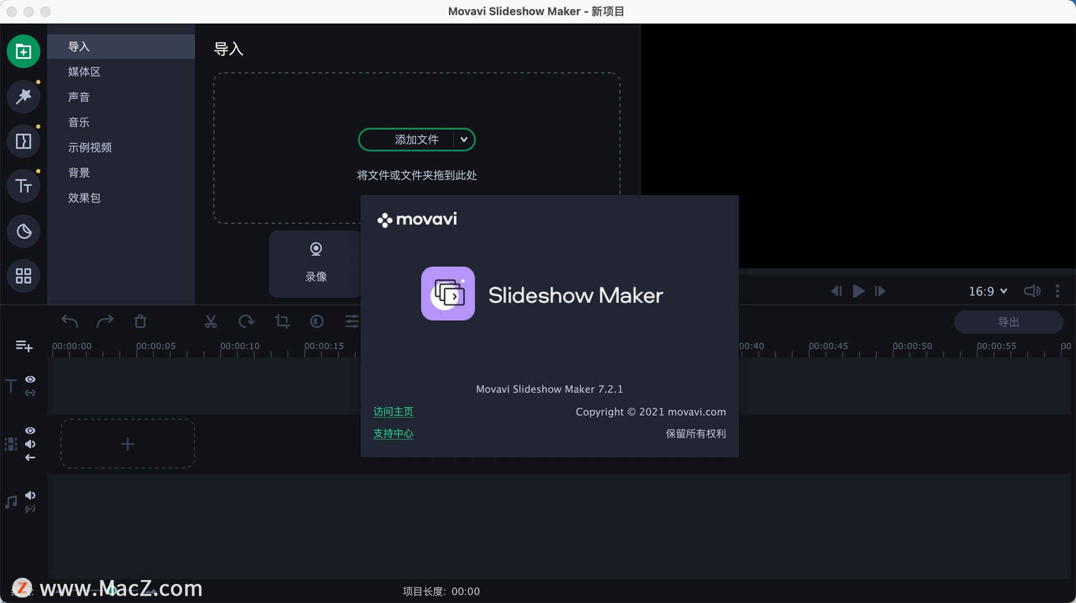Image resolution: width=1076 pixels, height=603 pixels.
Task: Open Color adjustments tool
Action: coord(317,321)
